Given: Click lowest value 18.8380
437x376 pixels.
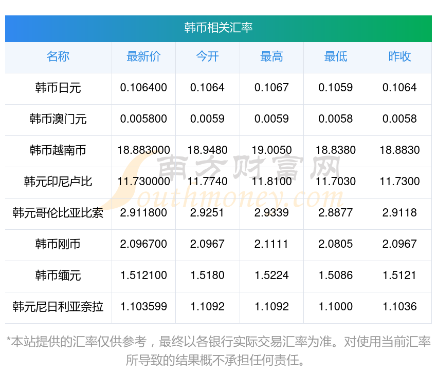Looking at the screenshot, I should [x=336, y=150].
